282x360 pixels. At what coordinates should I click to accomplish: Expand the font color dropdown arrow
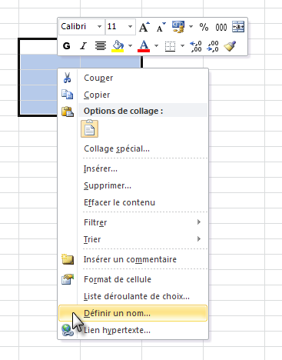coord(157,46)
